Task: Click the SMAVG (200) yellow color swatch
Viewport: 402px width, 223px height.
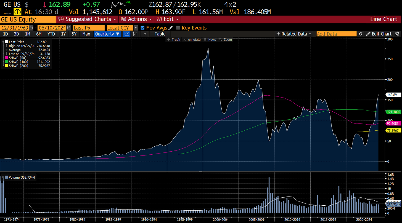Action: (x=7, y=66)
